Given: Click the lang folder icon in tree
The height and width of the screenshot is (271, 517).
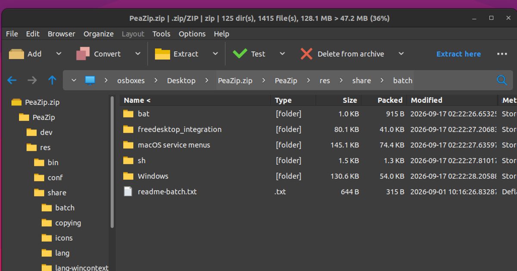Looking at the screenshot, I should coord(47,253).
